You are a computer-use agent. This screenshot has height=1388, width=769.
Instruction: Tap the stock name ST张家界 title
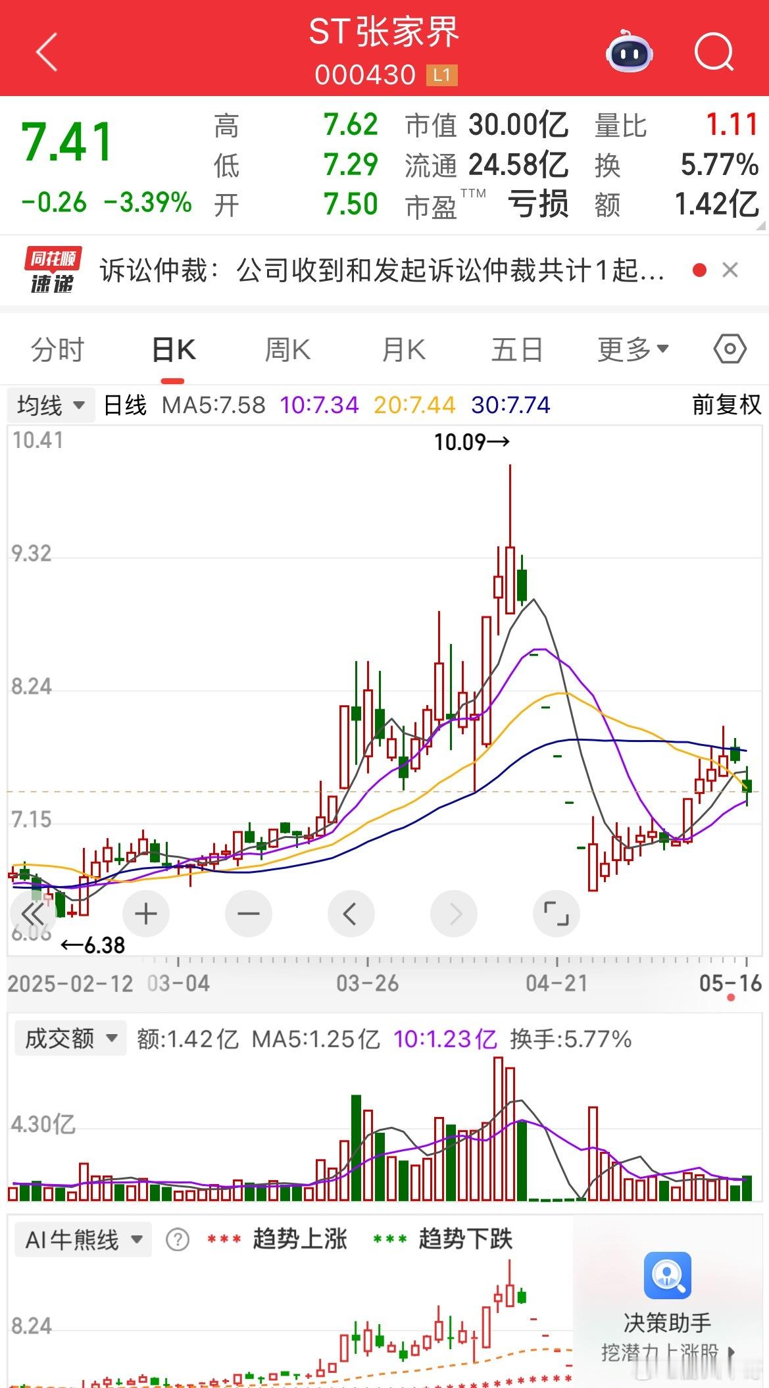click(x=384, y=32)
